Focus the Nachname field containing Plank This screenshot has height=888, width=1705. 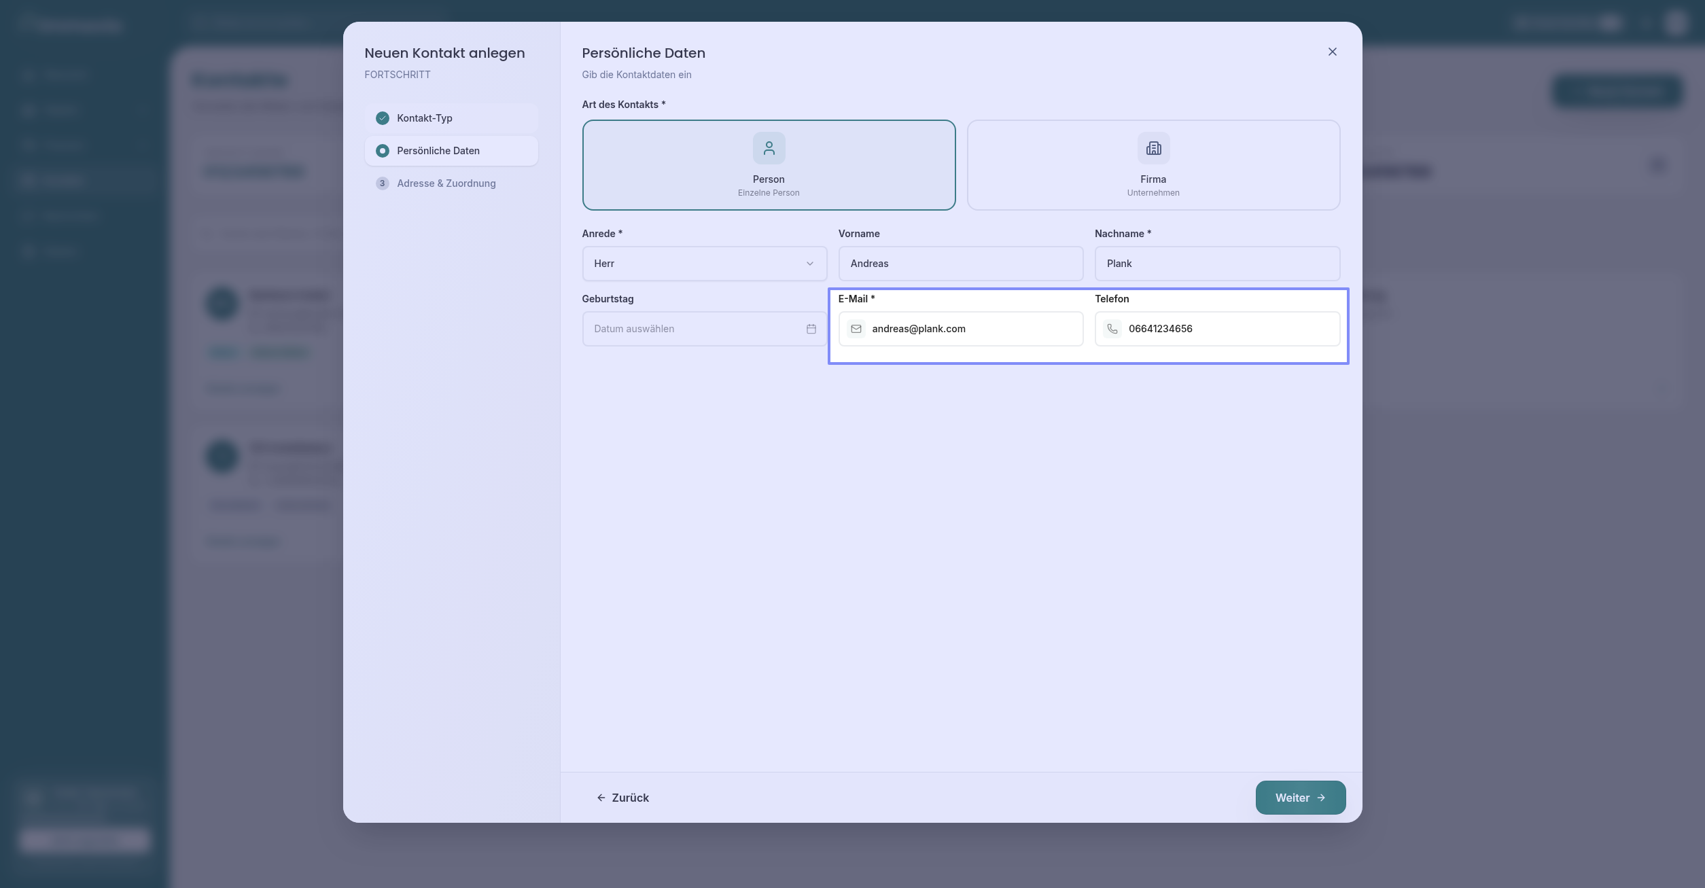pyautogui.click(x=1216, y=264)
